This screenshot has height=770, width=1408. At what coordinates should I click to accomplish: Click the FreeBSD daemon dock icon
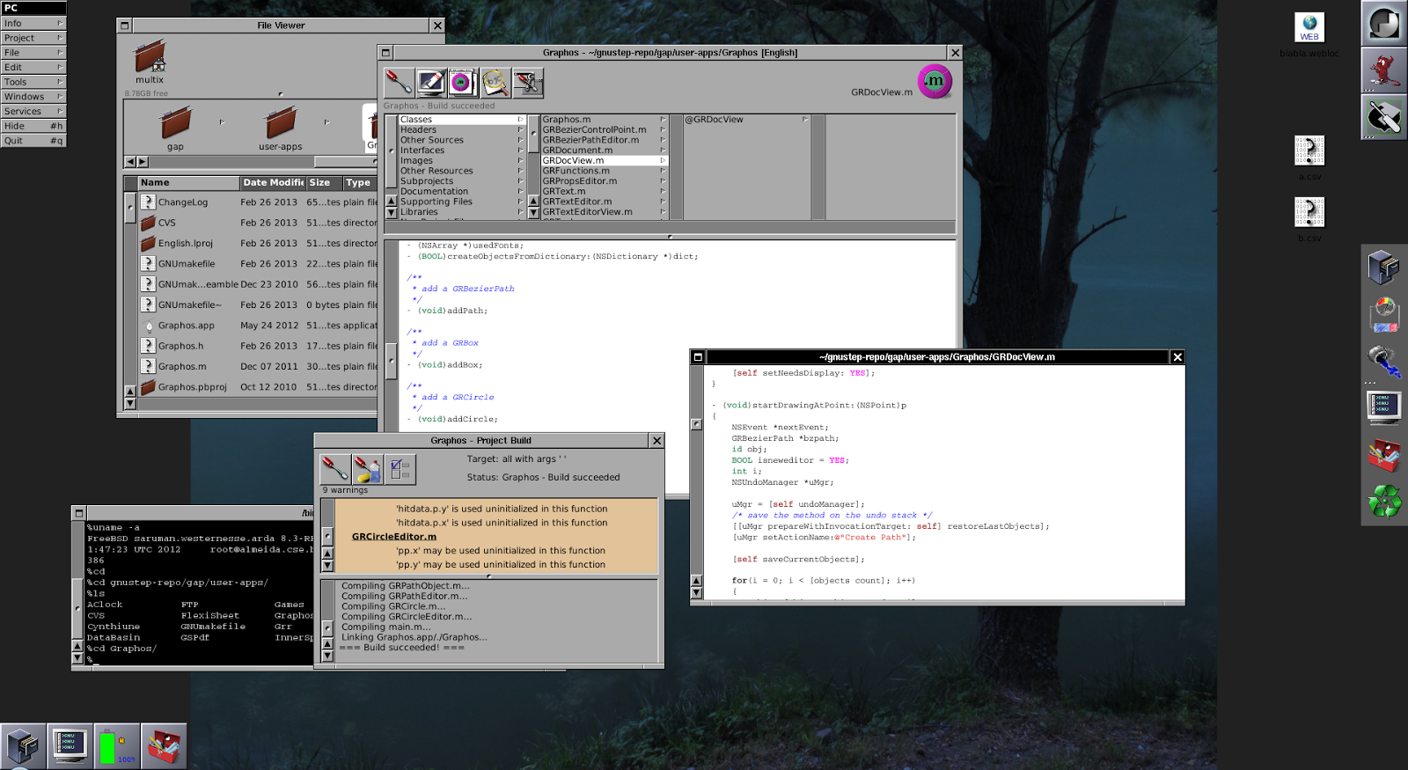tap(1384, 70)
